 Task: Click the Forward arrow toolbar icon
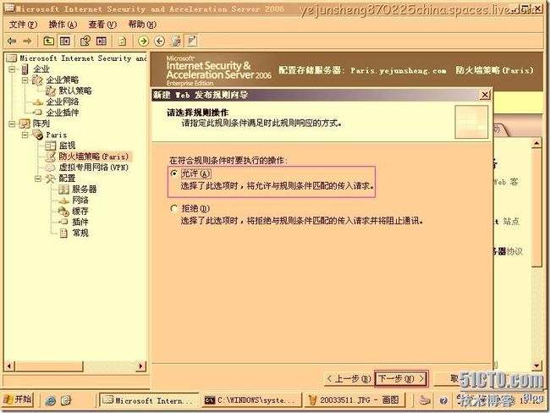27,41
